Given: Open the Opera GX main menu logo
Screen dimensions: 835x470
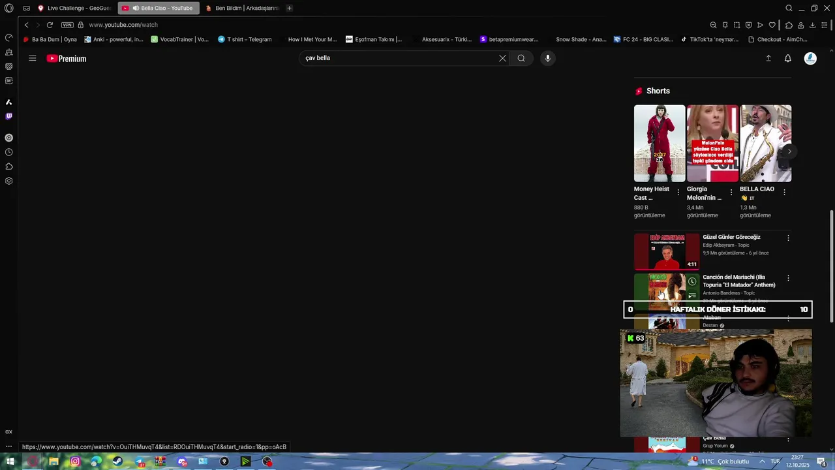Looking at the screenshot, I should pyautogui.click(x=8, y=8).
